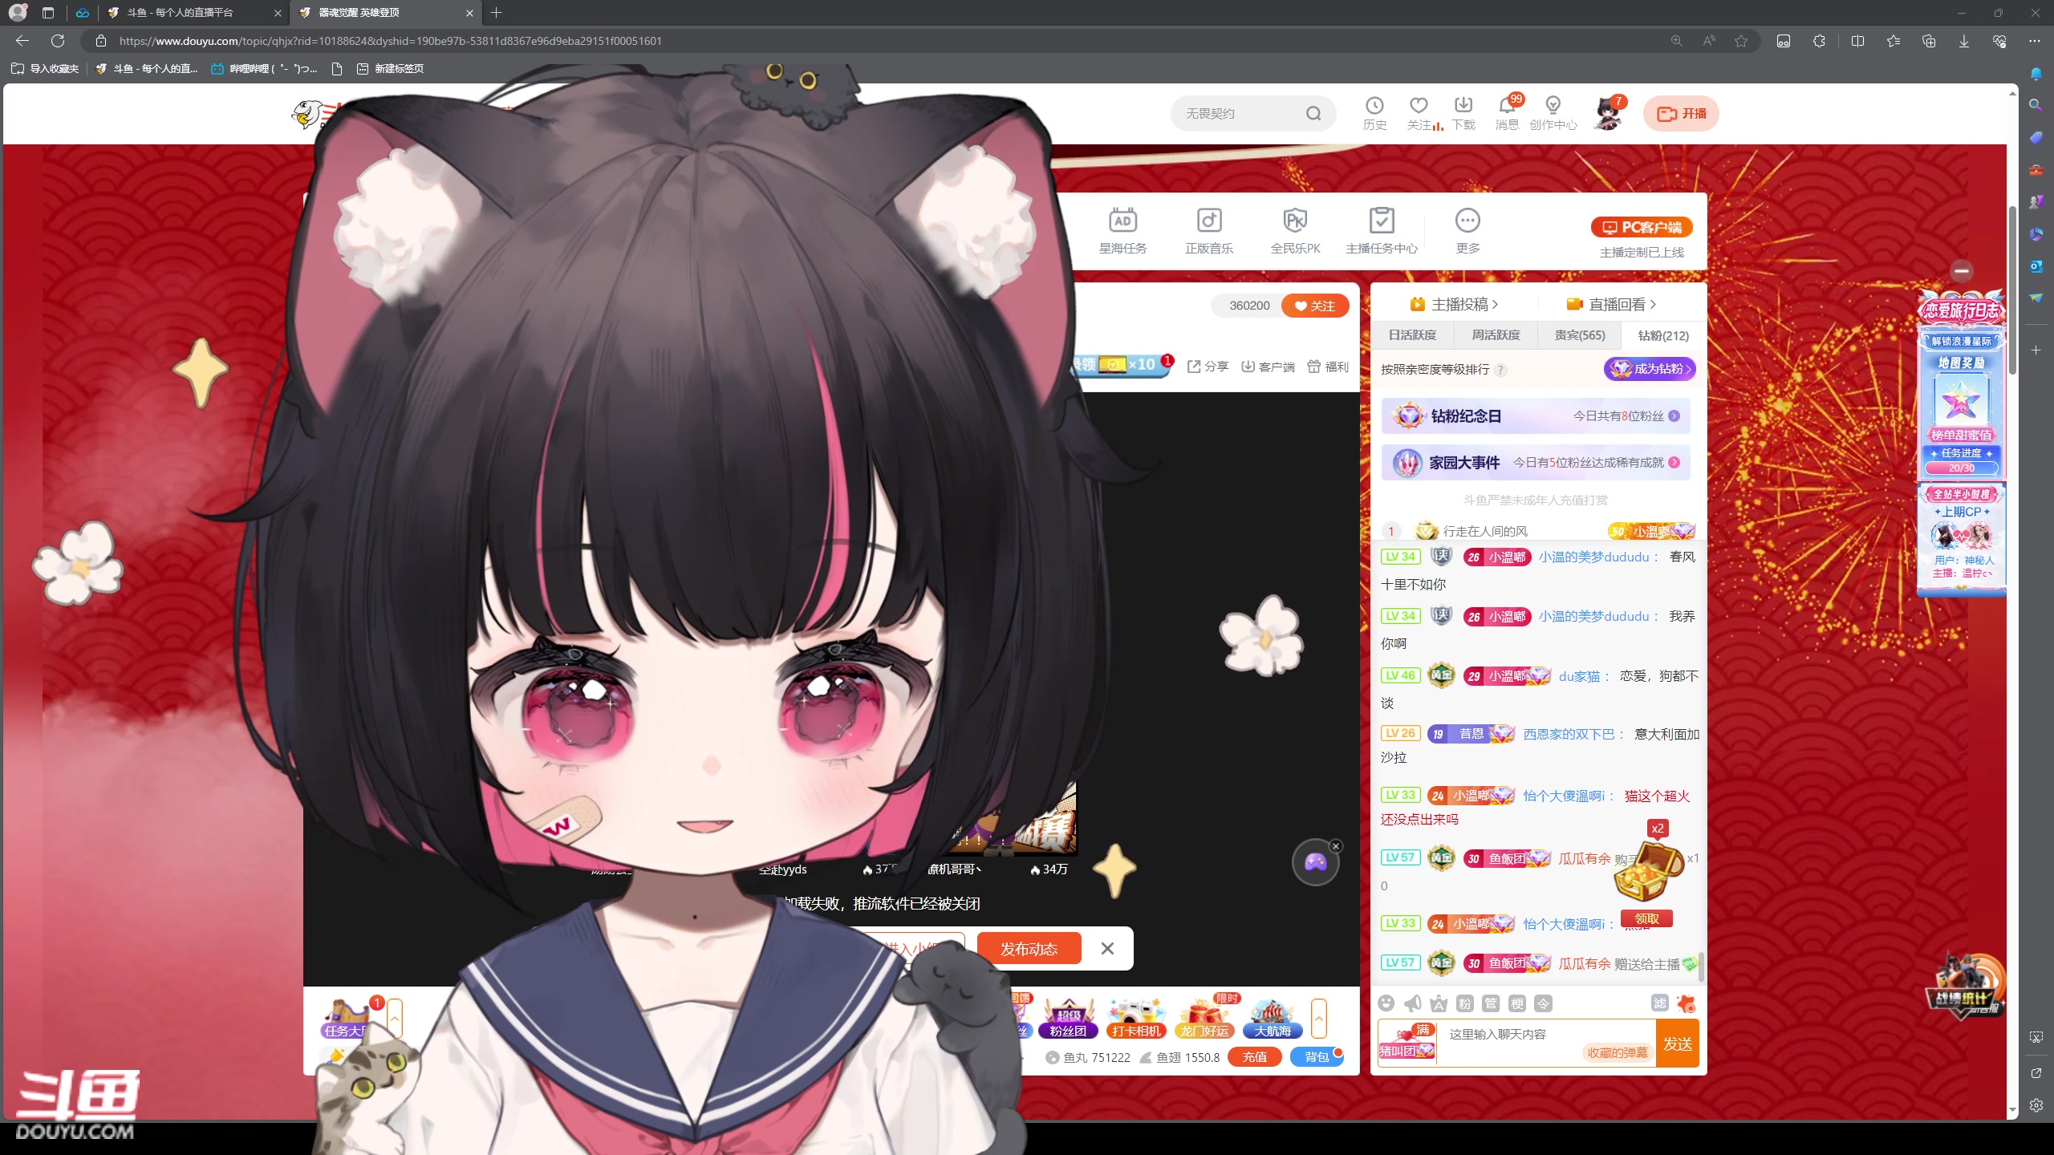
Task: Collapse the 恋爱旅行日志 side widget minus button
Action: click(x=1962, y=271)
